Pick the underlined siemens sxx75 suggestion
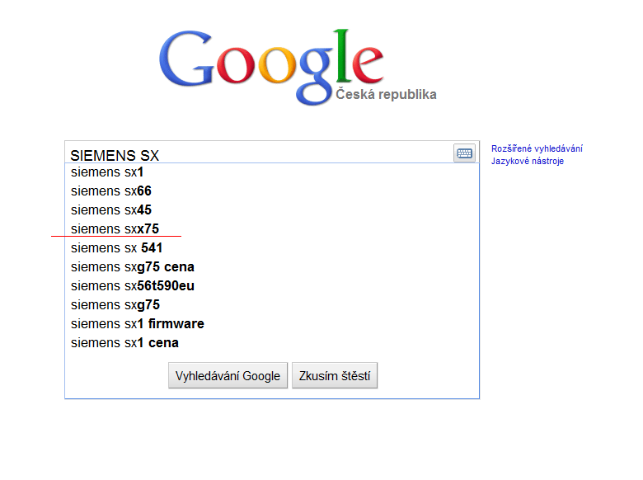643x480 pixels. coord(272,228)
